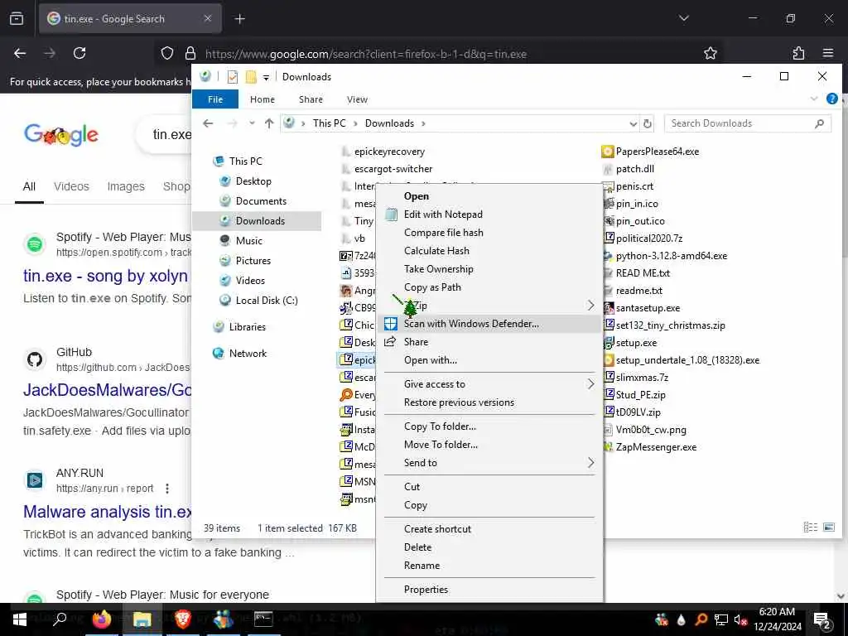Expand the Send to submenu

pos(590,463)
